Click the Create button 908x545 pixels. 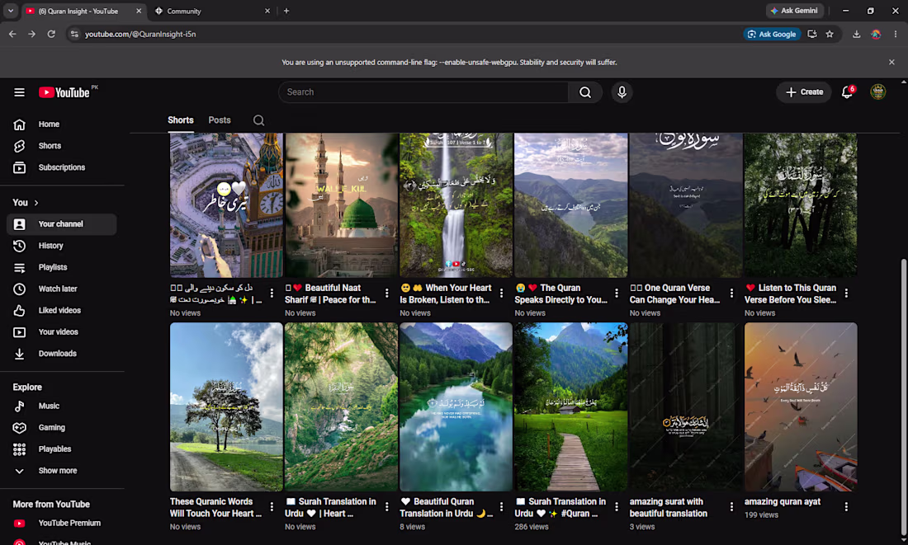[804, 92]
